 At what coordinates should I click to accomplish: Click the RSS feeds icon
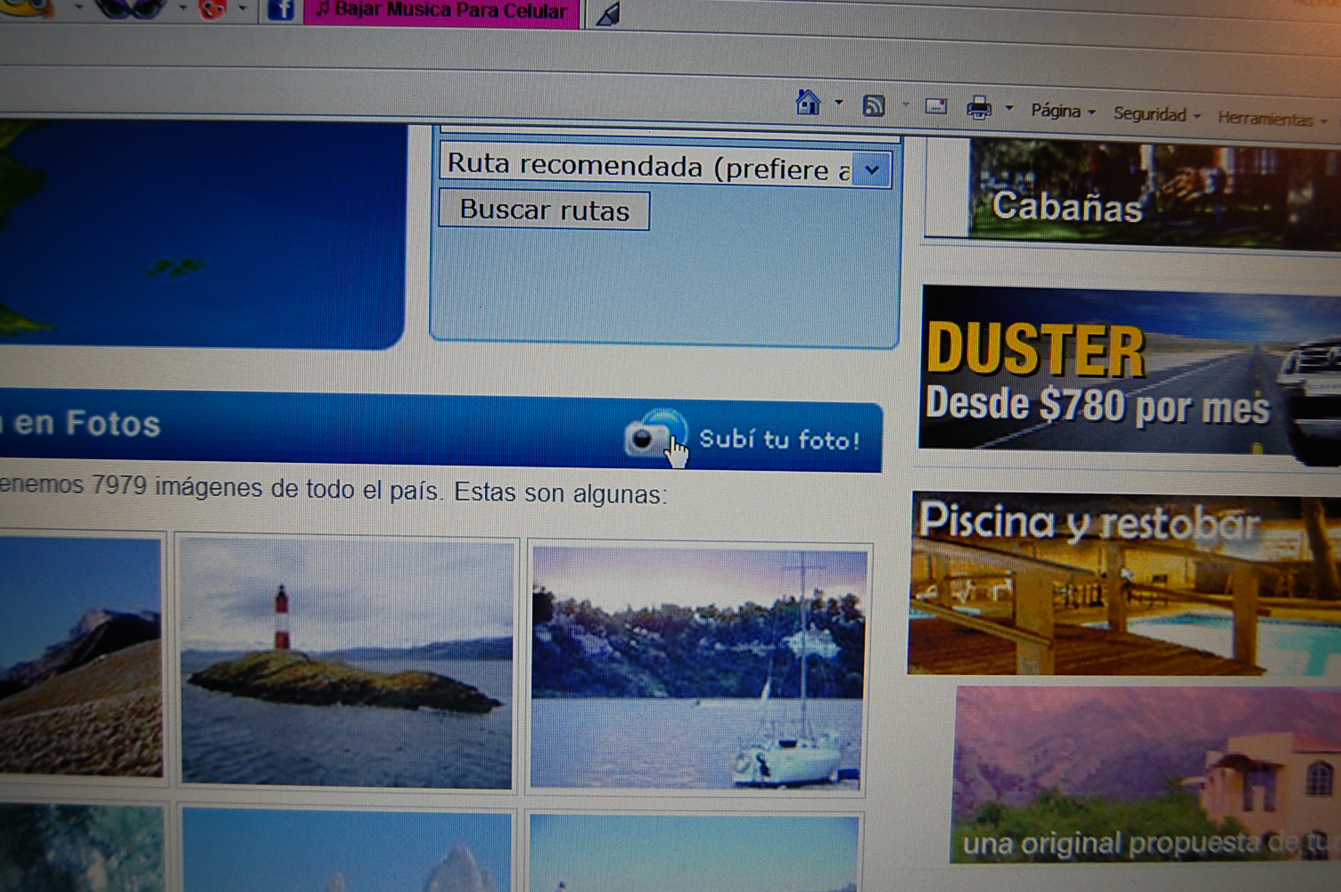click(873, 106)
